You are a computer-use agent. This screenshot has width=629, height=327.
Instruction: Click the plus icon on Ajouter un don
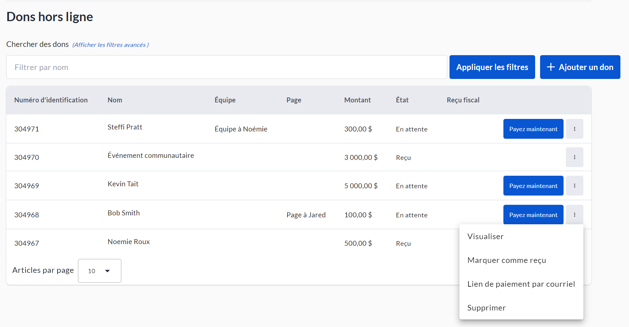pos(551,67)
